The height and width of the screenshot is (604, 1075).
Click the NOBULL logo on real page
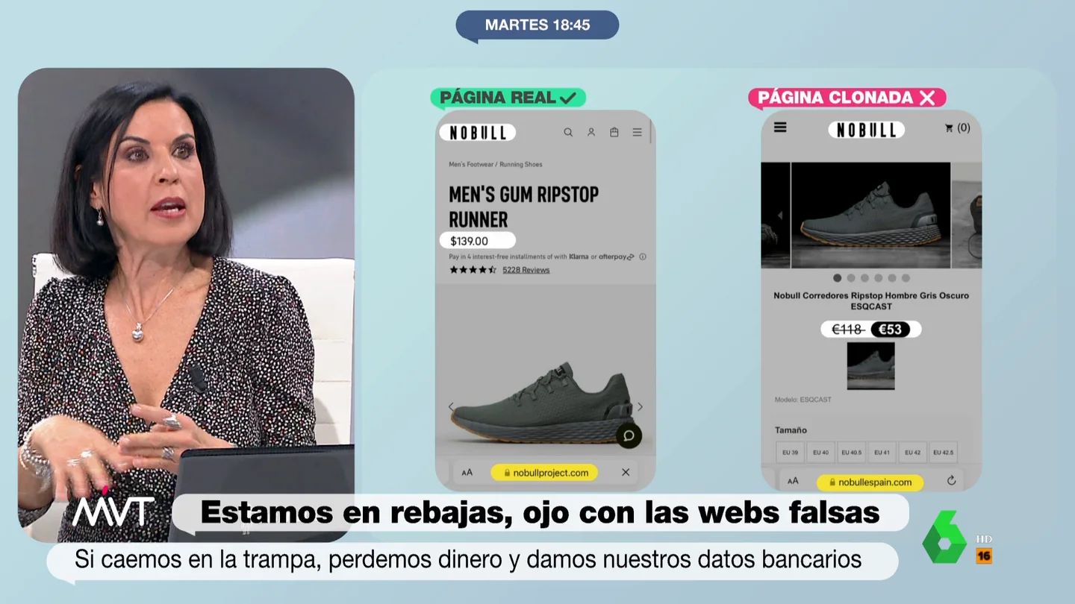click(478, 133)
